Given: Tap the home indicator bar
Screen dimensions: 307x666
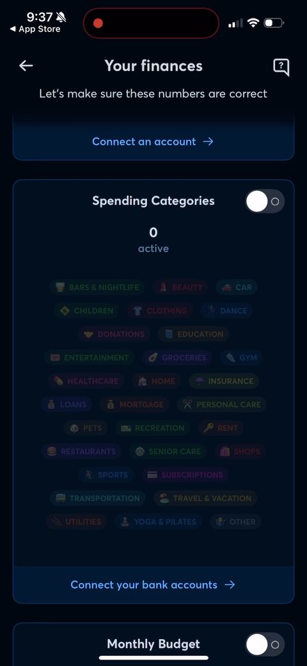Looking at the screenshot, I should (153, 658).
